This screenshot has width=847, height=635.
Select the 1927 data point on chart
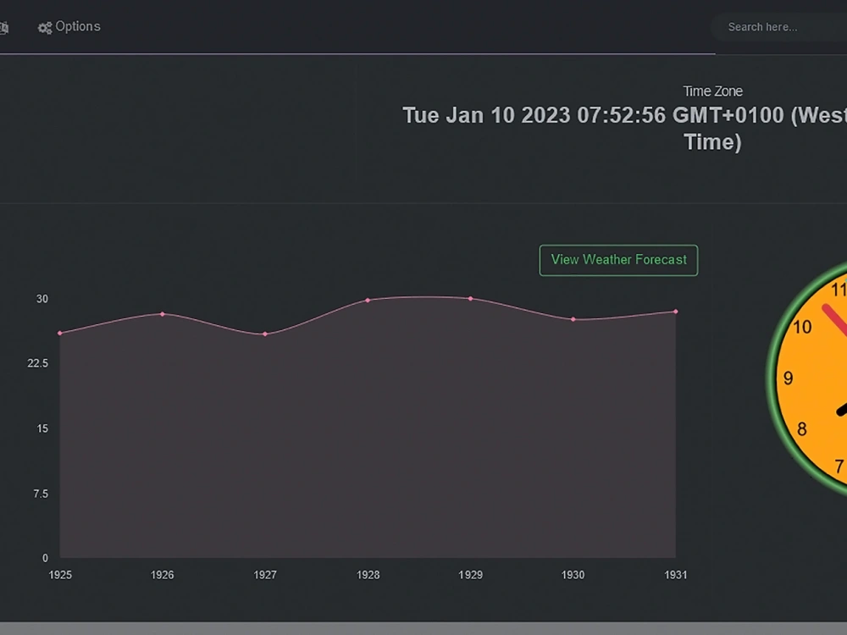265,334
